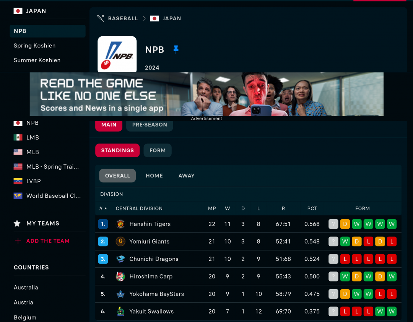Click Hanshin Tigers' orange D form badge
The height and width of the screenshot is (322, 413).
click(345, 224)
